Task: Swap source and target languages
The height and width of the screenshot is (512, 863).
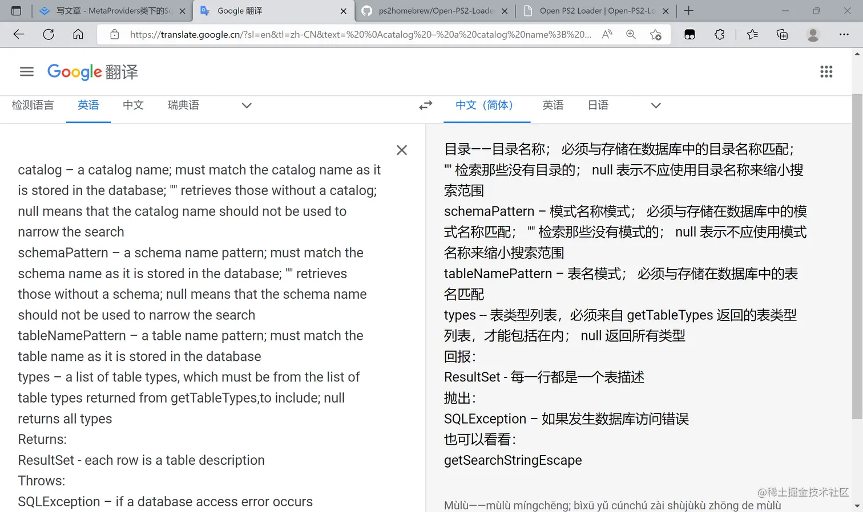Action: [426, 105]
